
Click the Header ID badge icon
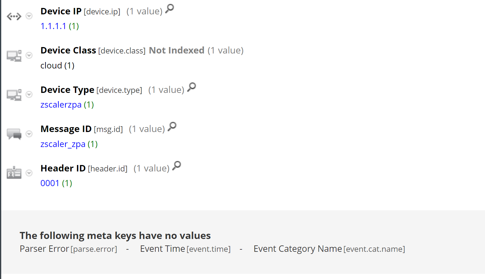point(14,173)
